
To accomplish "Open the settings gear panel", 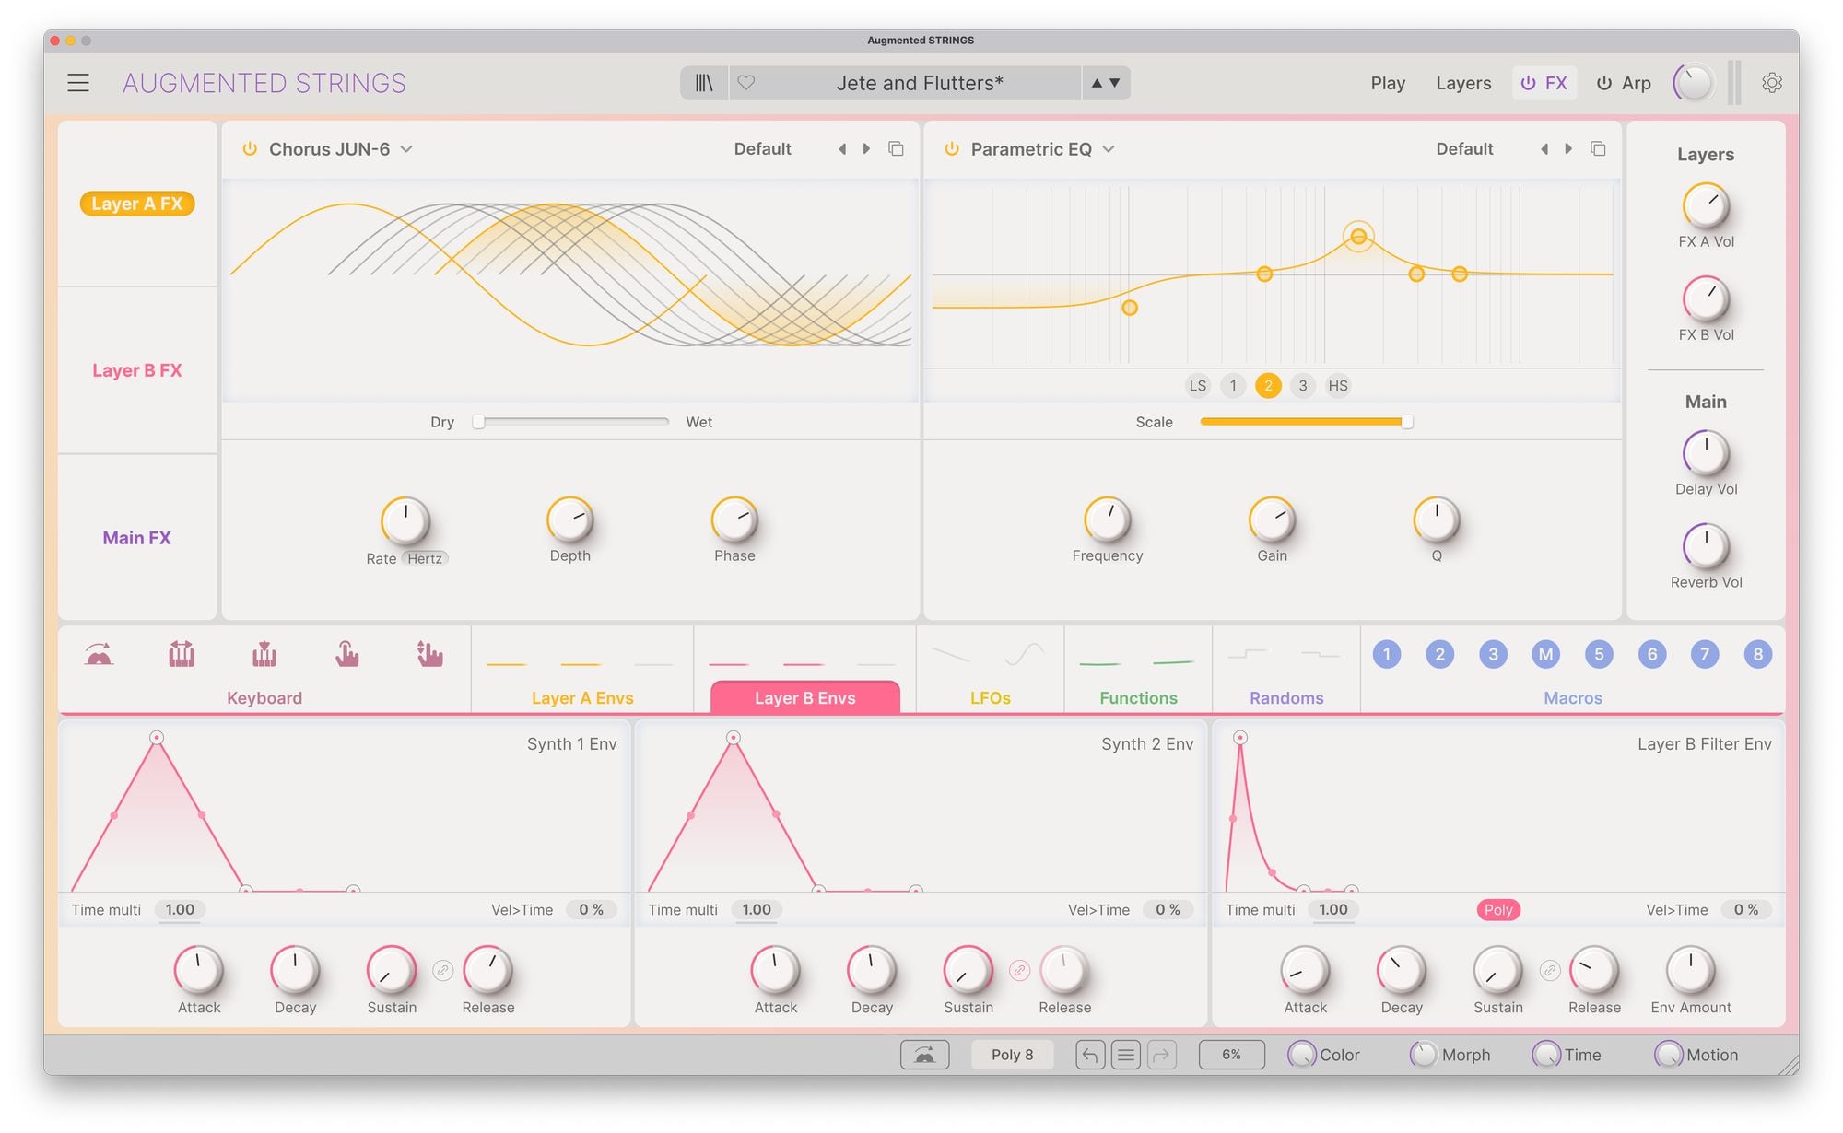I will click(x=1771, y=83).
